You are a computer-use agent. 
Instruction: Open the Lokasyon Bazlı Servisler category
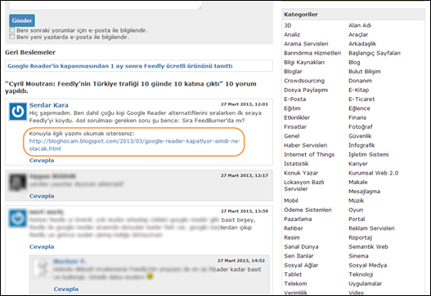pyautogui.click(x=304, y=186)
